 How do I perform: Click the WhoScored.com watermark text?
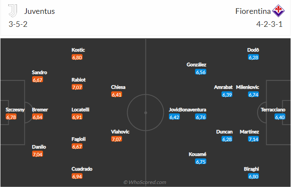[145, 182]
